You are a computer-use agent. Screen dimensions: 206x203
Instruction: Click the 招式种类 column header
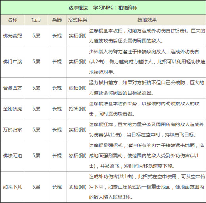pos(78,20)
